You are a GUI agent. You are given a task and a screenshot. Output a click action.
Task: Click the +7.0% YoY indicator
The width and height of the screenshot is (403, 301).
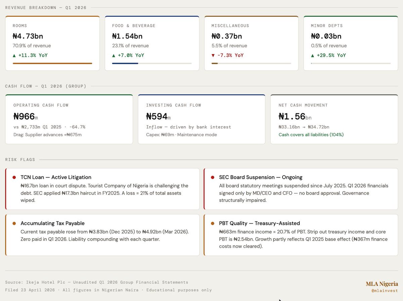(x=128, y=55)
